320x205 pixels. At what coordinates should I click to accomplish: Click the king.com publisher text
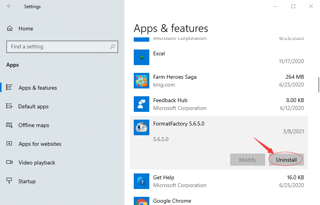point(164,85)
